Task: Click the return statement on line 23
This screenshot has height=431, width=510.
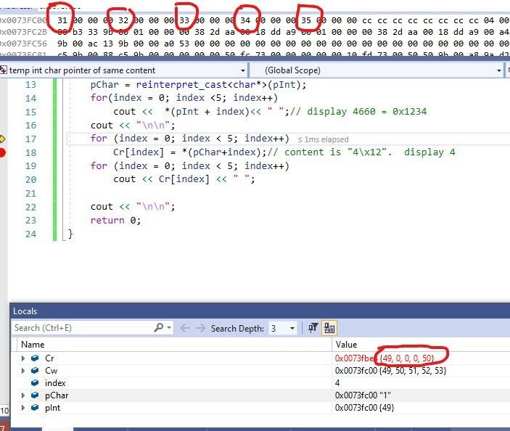Action: click(115, 221)
